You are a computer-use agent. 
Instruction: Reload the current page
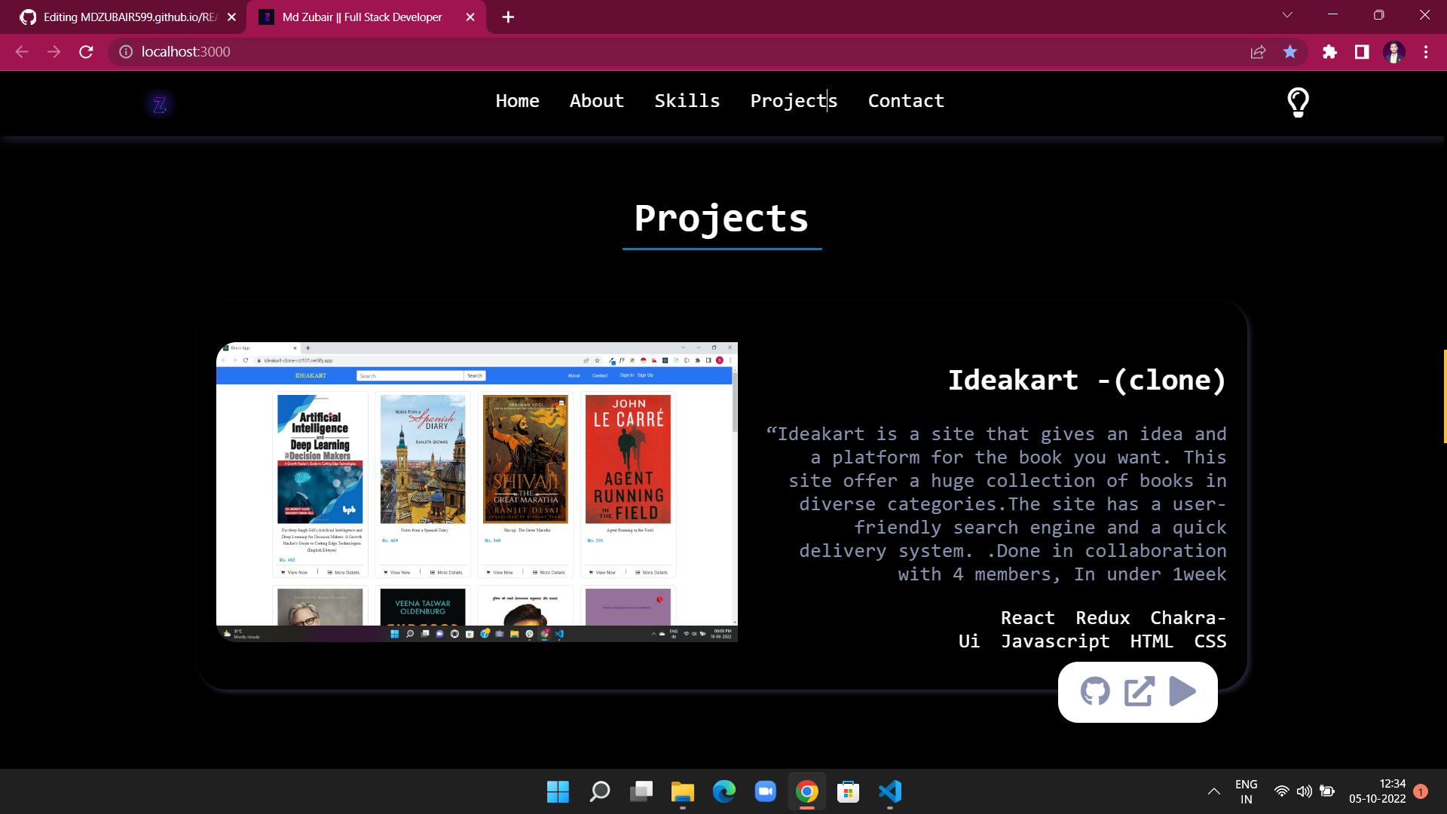[x=86, y=51]
